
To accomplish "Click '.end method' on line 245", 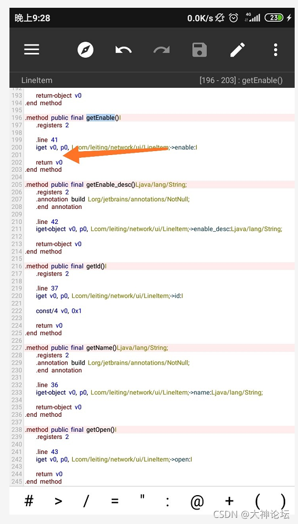I will click(x=43, y=482).
